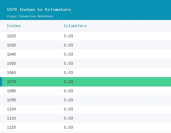The height and width of the screenshot is (133, 171).
Task: Select the 0.03 value in the 1100 row
Action: pyautogui.click(x=68, y=109)
